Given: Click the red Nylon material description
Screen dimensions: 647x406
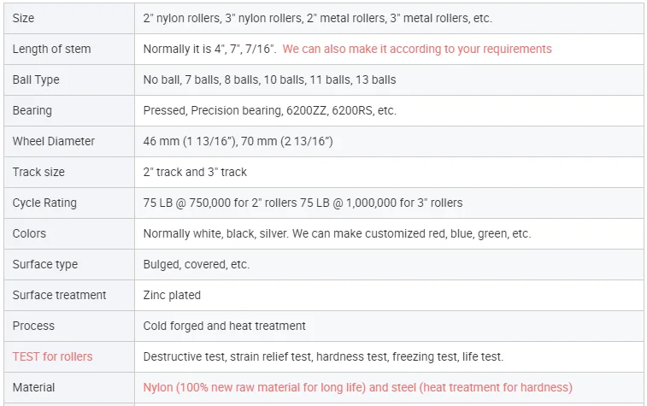Looking at the screenshot, I should (357, 387).
